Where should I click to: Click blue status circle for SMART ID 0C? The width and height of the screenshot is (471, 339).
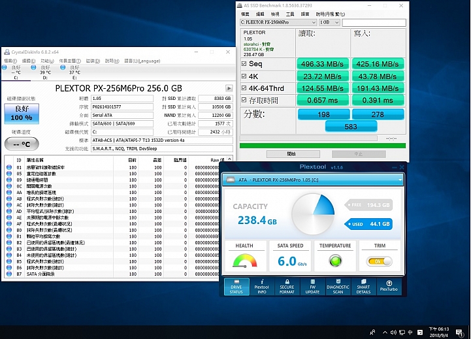click(x=9, y=186)
